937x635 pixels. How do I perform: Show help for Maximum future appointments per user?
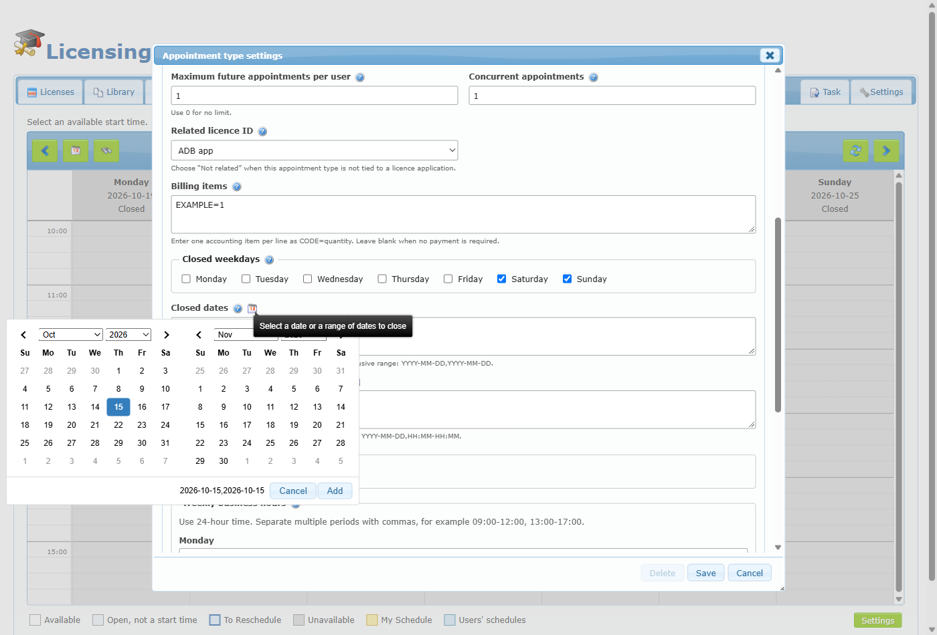click(360, 78)
